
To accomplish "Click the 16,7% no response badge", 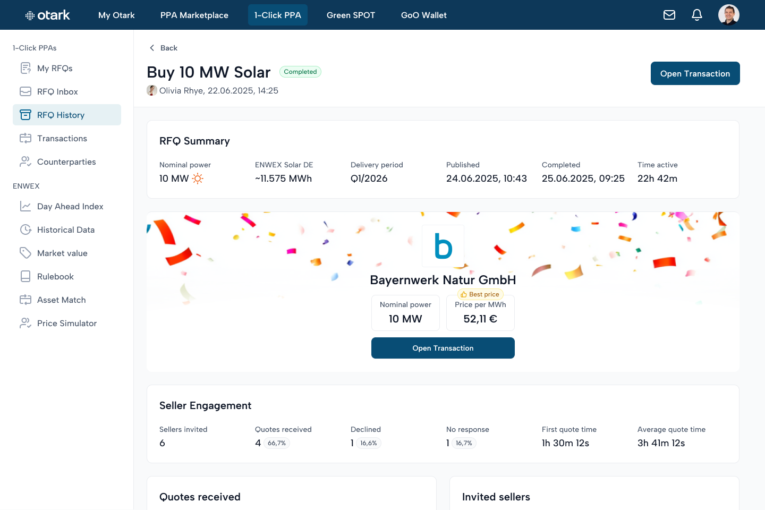I will point(464,443).
